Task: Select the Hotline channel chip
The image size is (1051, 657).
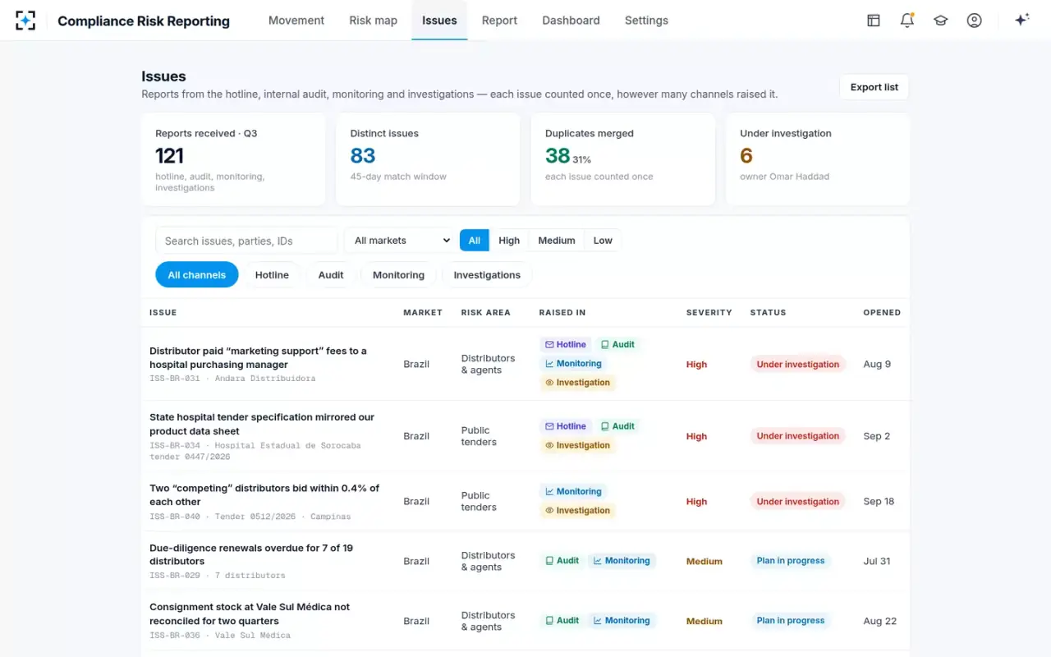Action: (272, 275)
